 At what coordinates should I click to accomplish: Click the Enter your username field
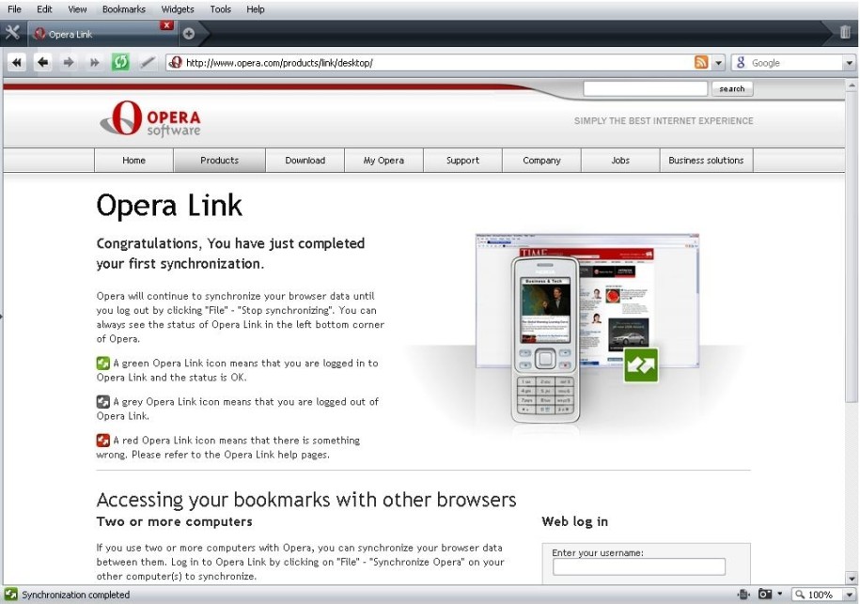pyautogui.click(x=638, y=566)
